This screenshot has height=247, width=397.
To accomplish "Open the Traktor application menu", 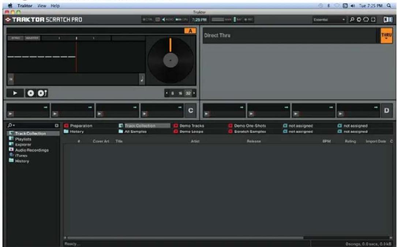I will point(25,5).
